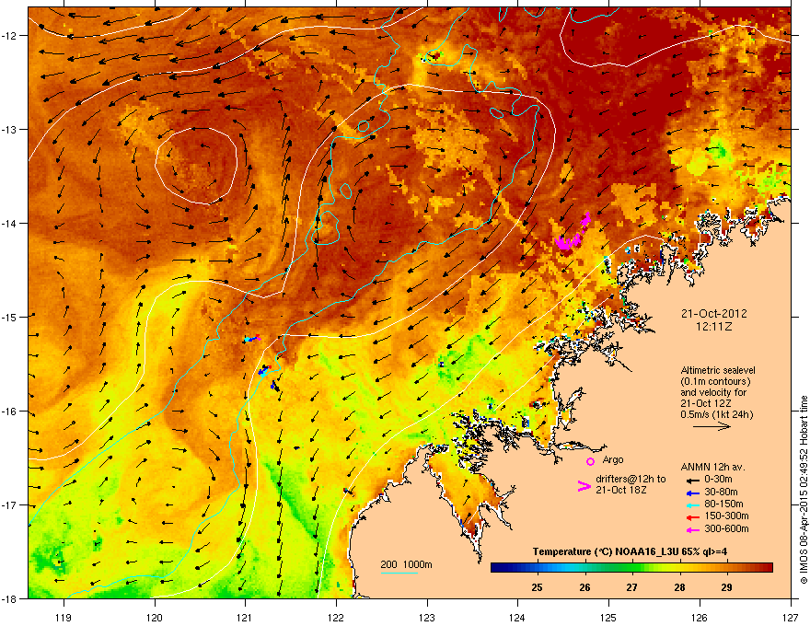Click the latitude axis label -12
The height and width of the screenshot is (626, 810).
click(10, 36)
